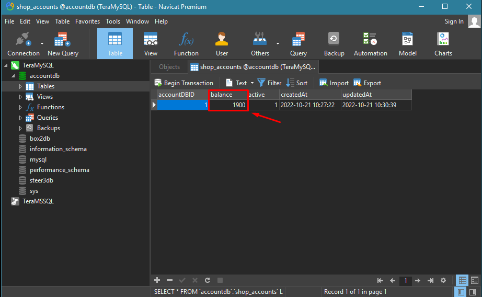Image resolution: width=482 pixels, height=297 pixels.
Task: Open the Connection toolbar button
Action: point(24,44)
